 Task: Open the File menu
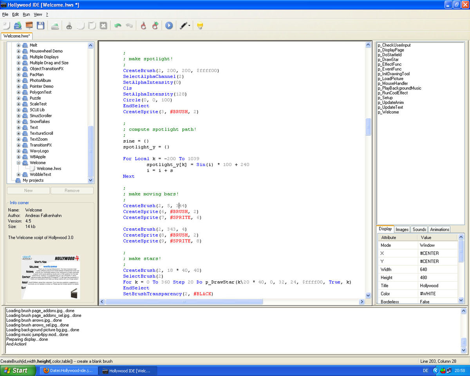pos(5,14)
